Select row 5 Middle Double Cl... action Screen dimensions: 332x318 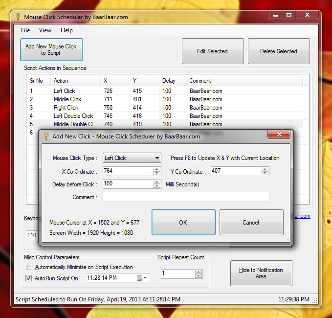pyautogui.click(x=75, y=124)
